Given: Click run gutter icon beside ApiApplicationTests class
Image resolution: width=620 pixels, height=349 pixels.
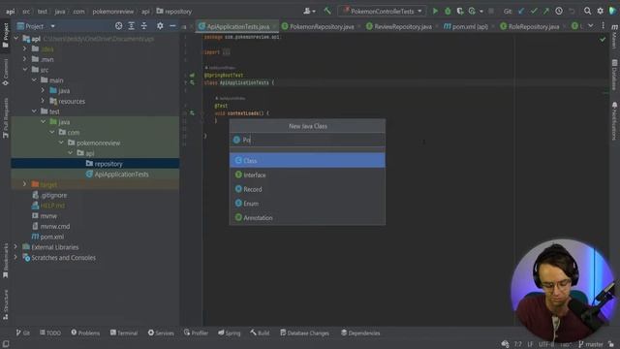Looking at the screenshot, I should click(x=192, y=82).
